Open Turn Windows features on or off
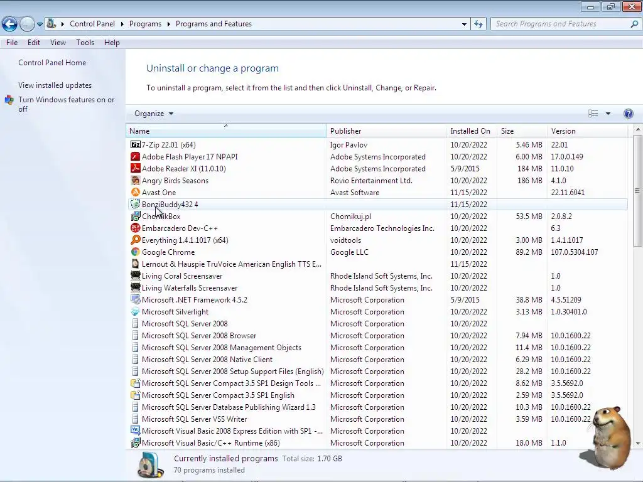The height and width of the screenshot is (482, 643). point(66,104)
